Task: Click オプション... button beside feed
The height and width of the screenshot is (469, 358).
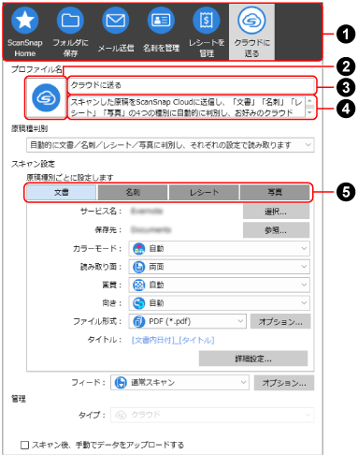Action: (x=284, y=383)
